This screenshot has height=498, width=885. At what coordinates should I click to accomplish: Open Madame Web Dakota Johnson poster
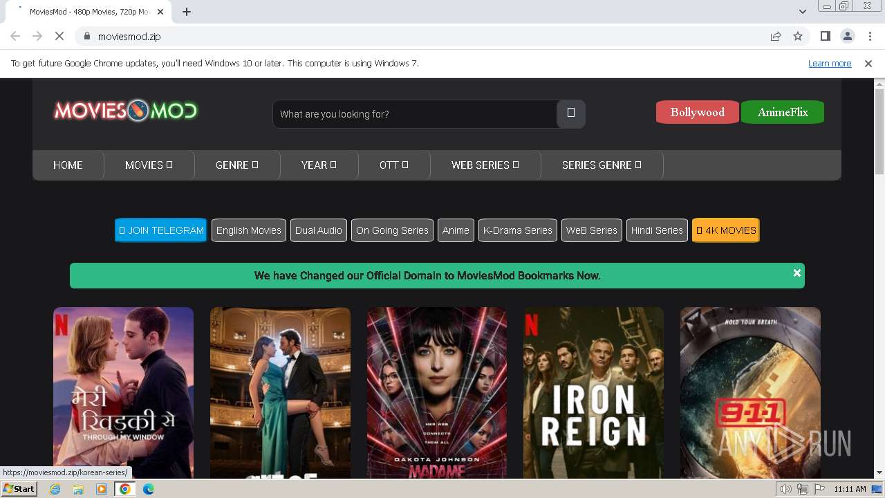(x=437, y=393)
